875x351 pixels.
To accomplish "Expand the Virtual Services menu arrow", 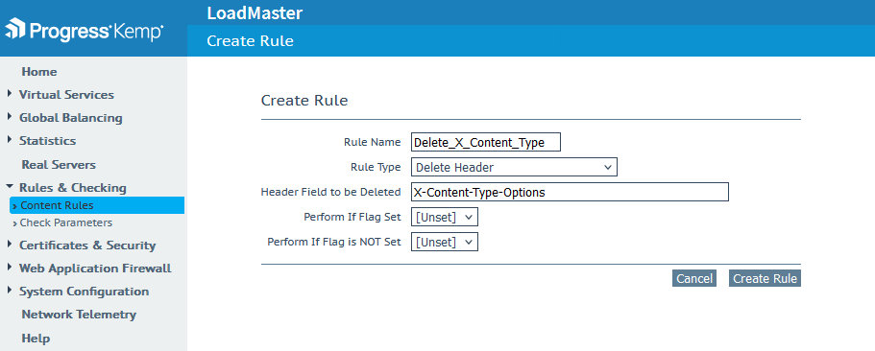I will (10, 94).
